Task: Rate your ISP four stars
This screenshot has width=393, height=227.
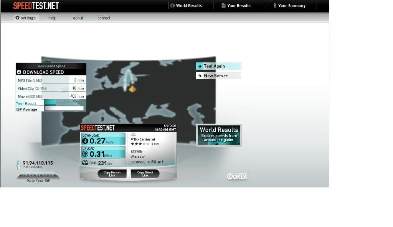Action: tap(45, 173)
